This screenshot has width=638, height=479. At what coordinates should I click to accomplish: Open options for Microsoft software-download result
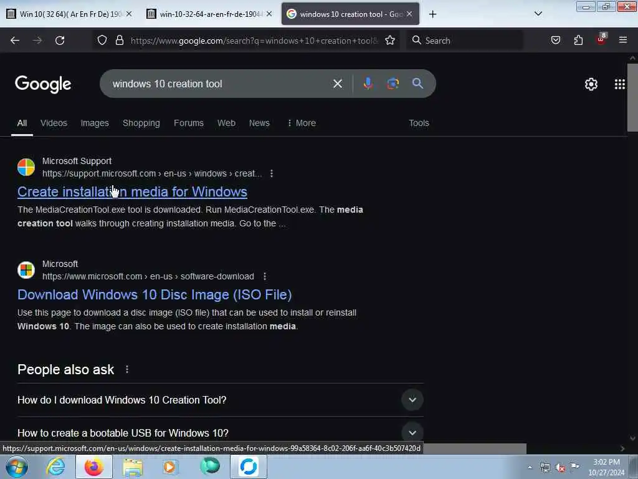tap(264, 276)
